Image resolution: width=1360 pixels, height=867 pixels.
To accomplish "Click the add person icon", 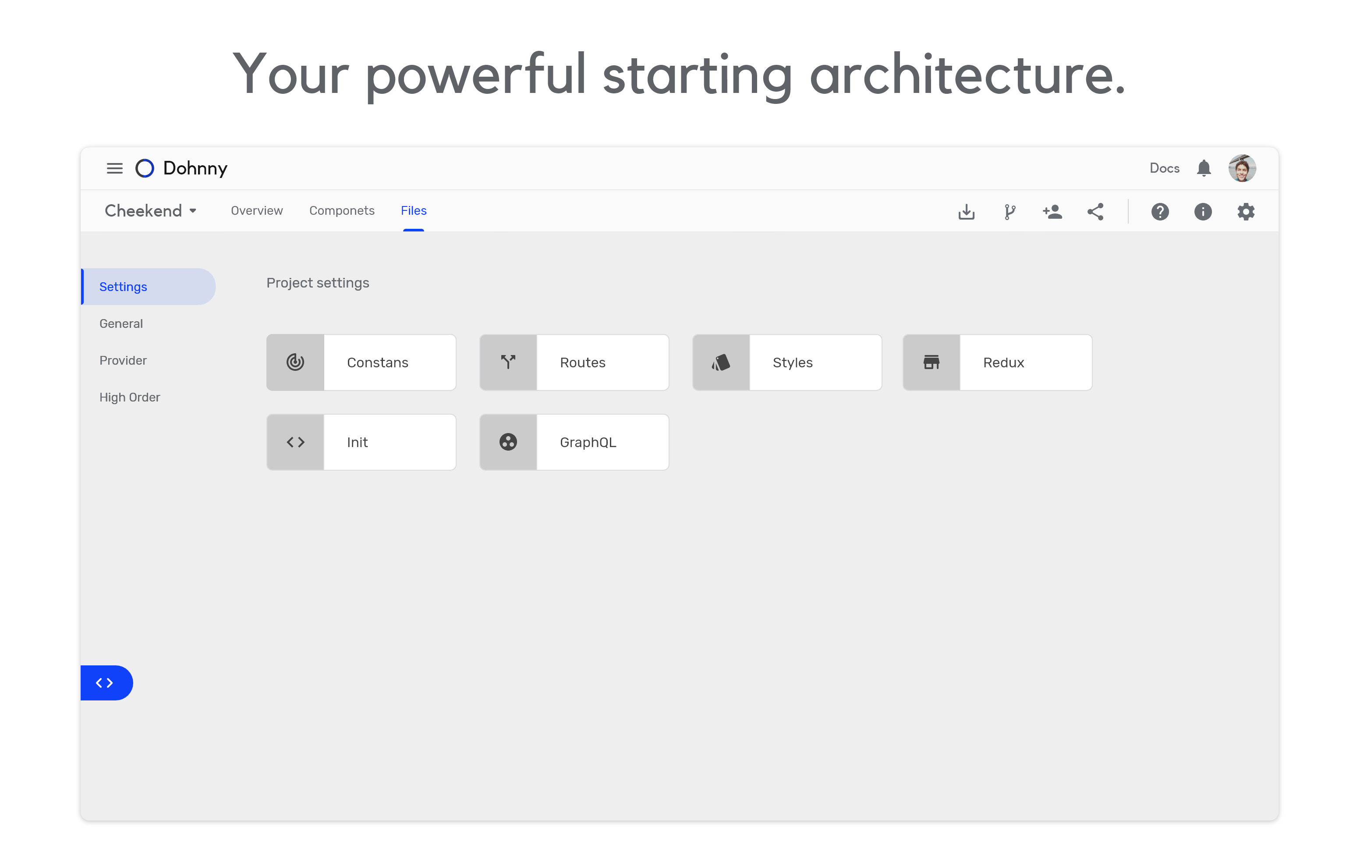I will 1052,212.
